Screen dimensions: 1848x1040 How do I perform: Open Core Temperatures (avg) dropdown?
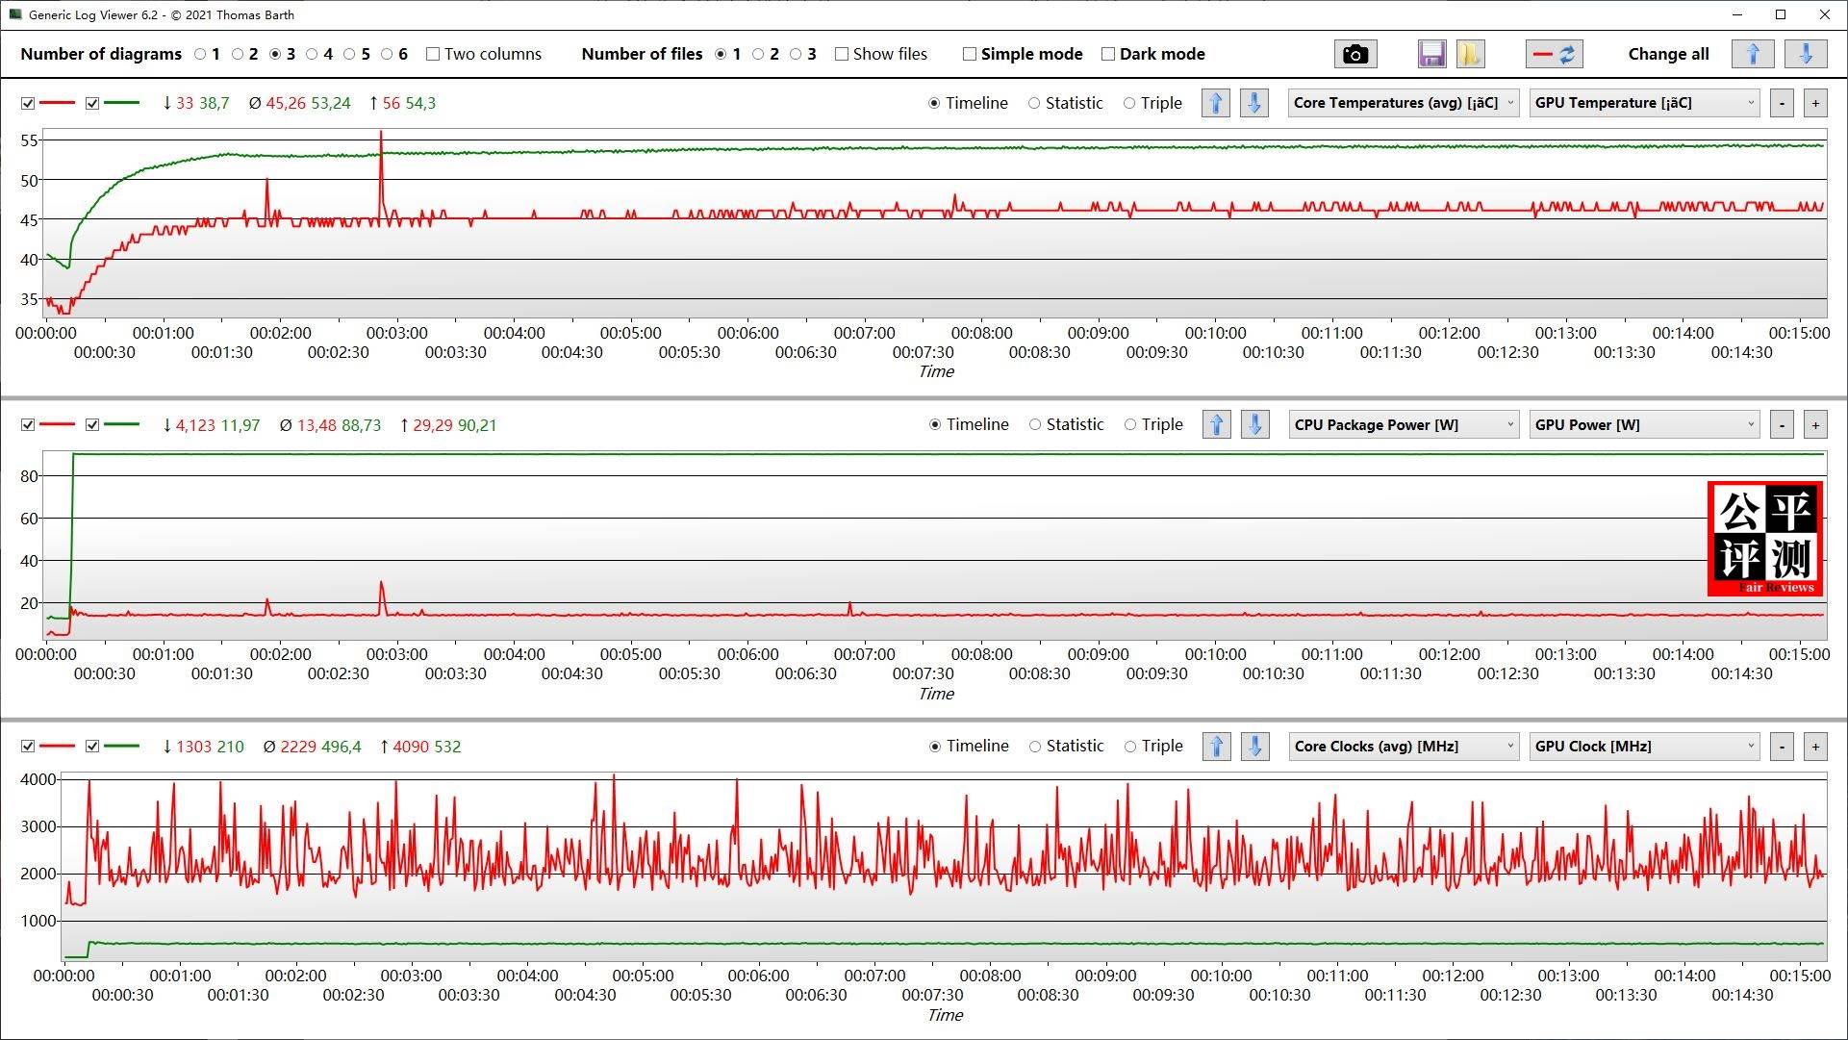(1403, 103)
